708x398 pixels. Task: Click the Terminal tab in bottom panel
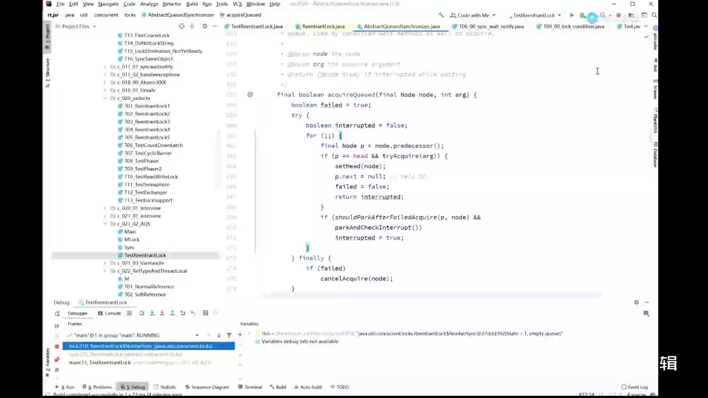click(253, 387)
